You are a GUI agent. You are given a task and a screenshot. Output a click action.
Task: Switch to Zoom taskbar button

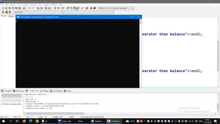[x=80, y=121]
